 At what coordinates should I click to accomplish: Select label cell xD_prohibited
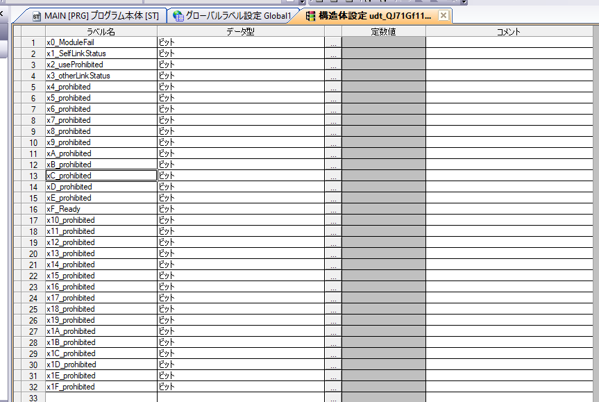coord(101,187)
